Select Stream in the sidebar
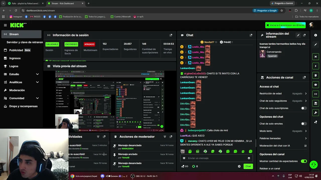 (22, 34)
